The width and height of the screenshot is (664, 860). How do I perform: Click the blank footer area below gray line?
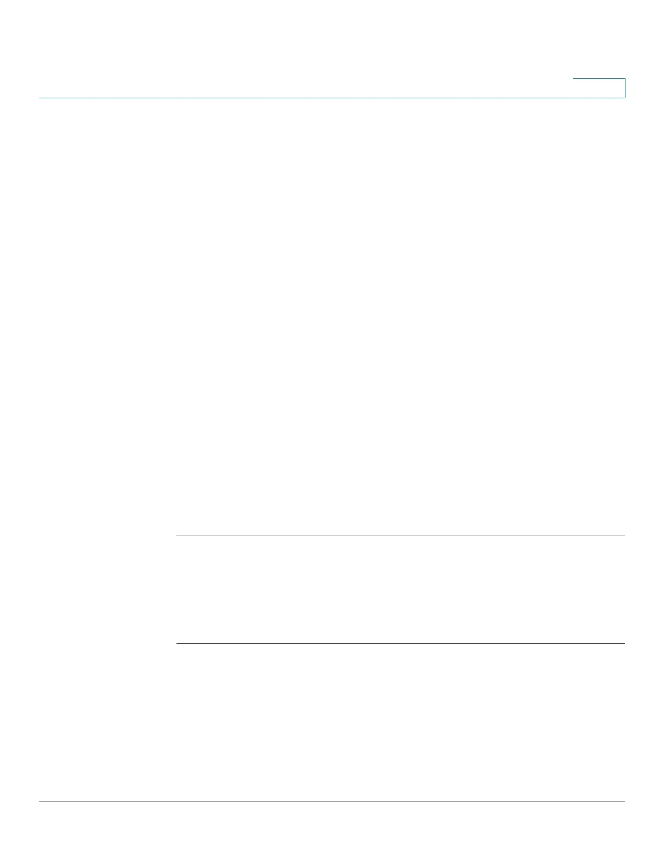(x=332, y=831)
